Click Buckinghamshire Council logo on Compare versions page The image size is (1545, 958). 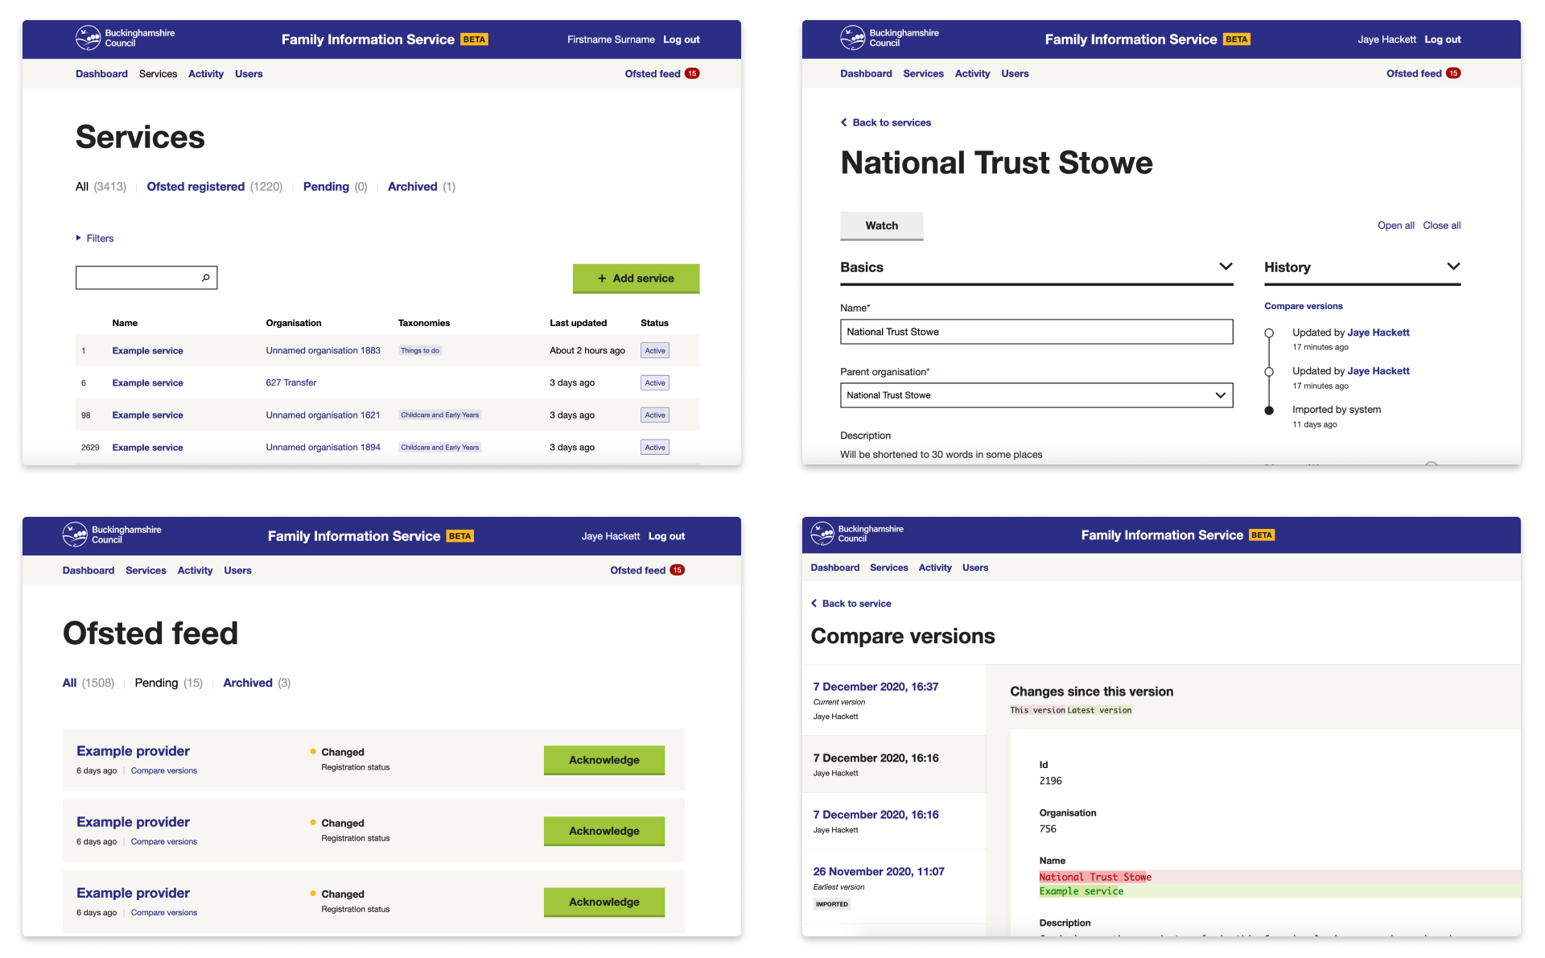pyautogui.click(x=822, y=534)
